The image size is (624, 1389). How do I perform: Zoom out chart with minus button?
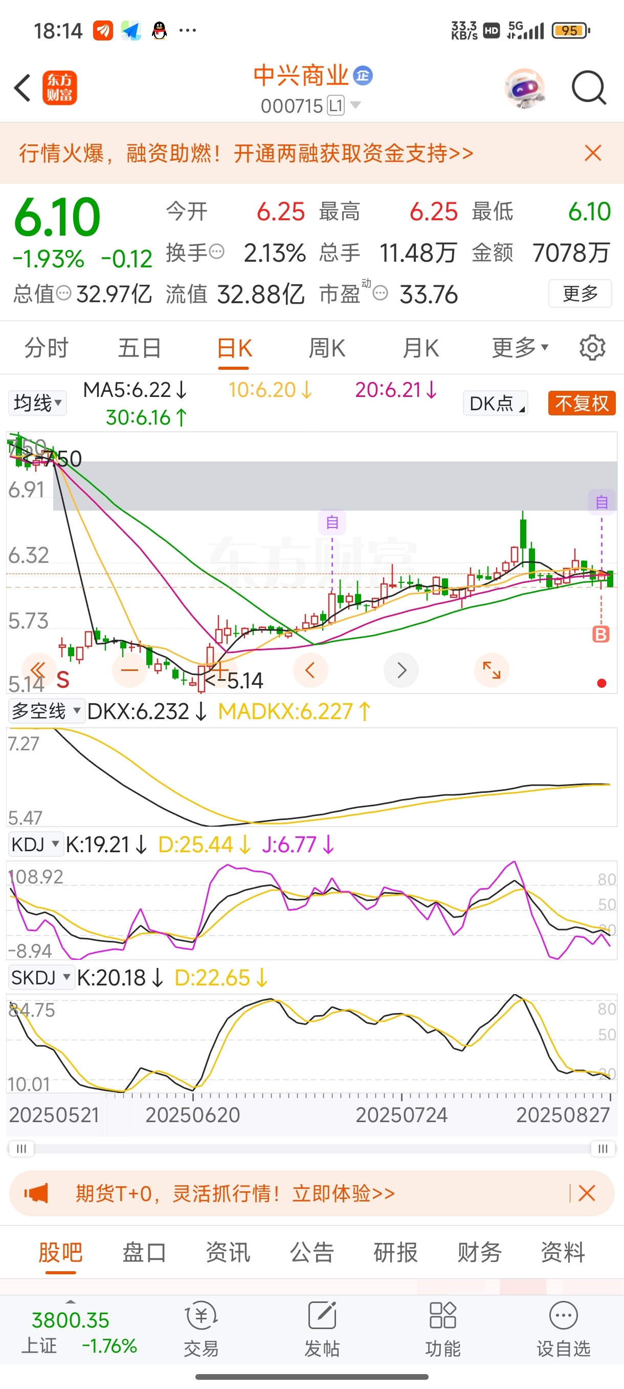tap(129, 670)
